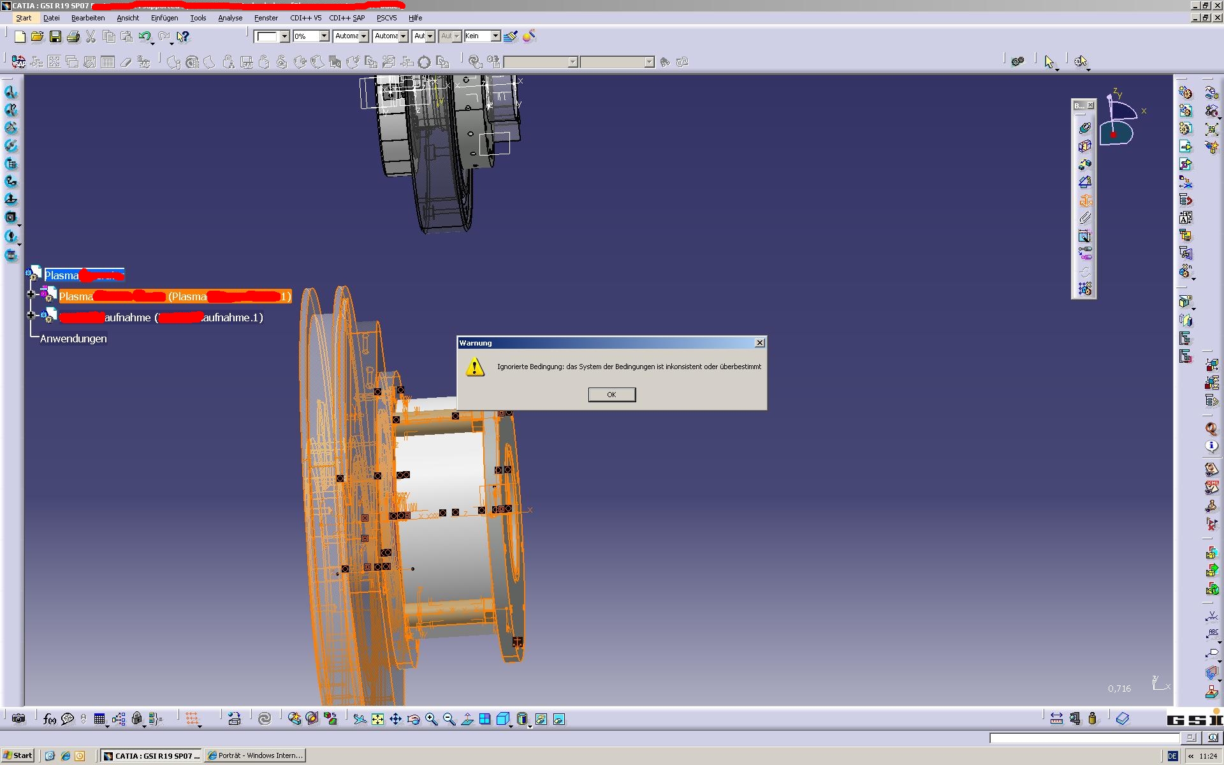Toggle the Hide/Show icon
Viewport: 1224px width, 765px height.
[x=541, y=719]
